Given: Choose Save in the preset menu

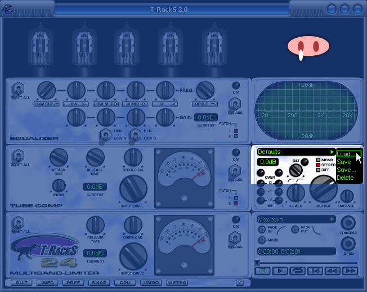Looking at the screenshot, I should pos(344,162).
